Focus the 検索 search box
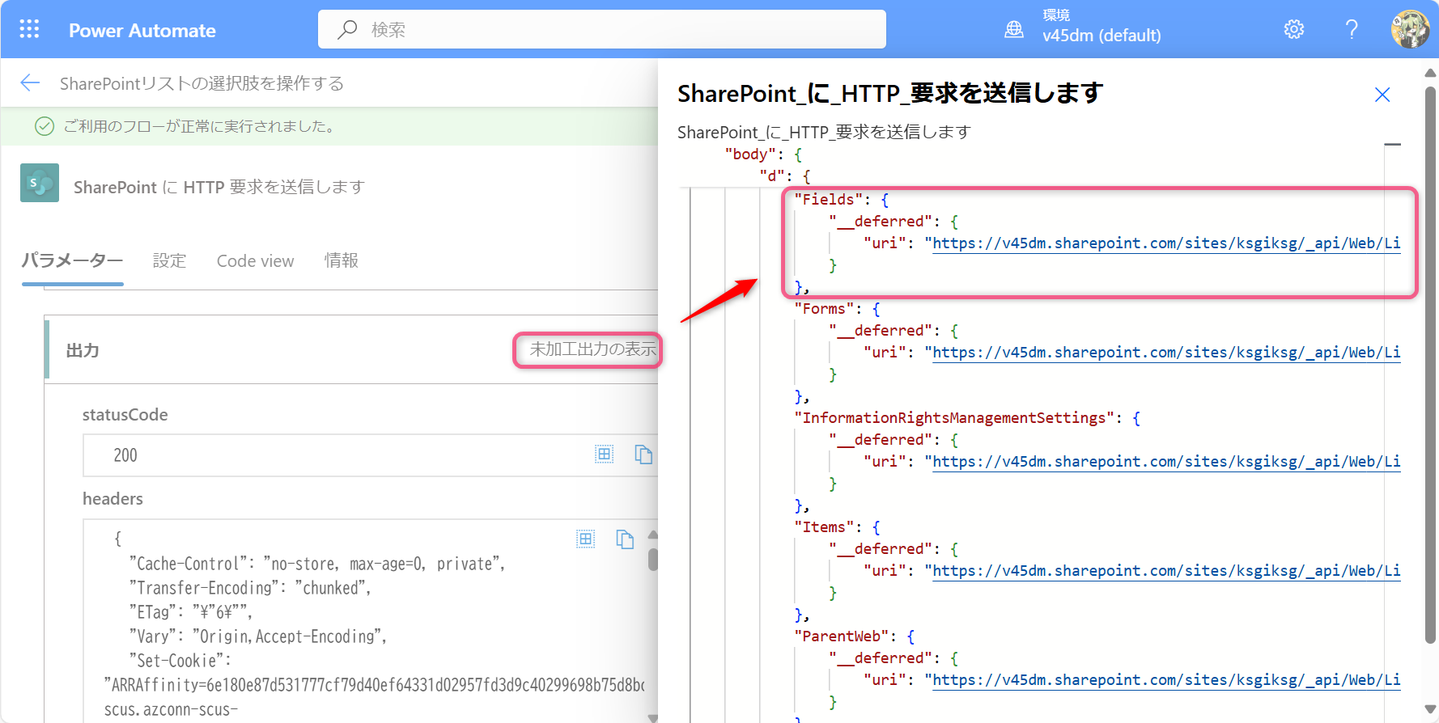Viewport: 1439px width, 723px height. pos(602,30)
